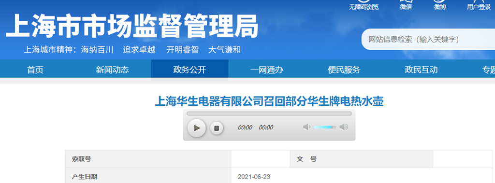Click the loud speaker icon for max volume

[x=344, y=127]
